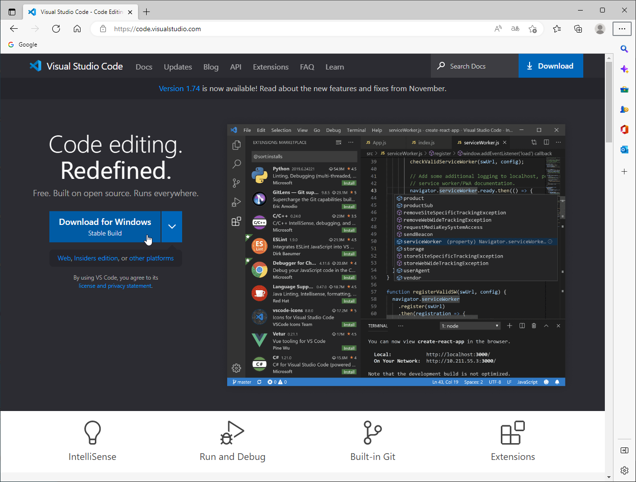The height and width of the screenshot is (482, 636).
Task: Open the Edge sidebar Office icon
Action: [x=624, y=129]
